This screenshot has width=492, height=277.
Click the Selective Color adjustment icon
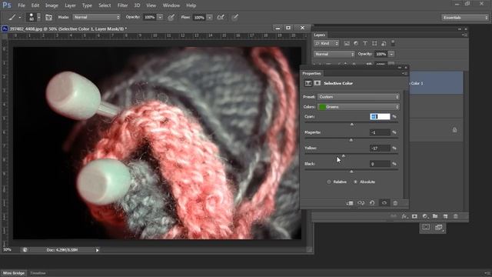(x=307, y=83)
